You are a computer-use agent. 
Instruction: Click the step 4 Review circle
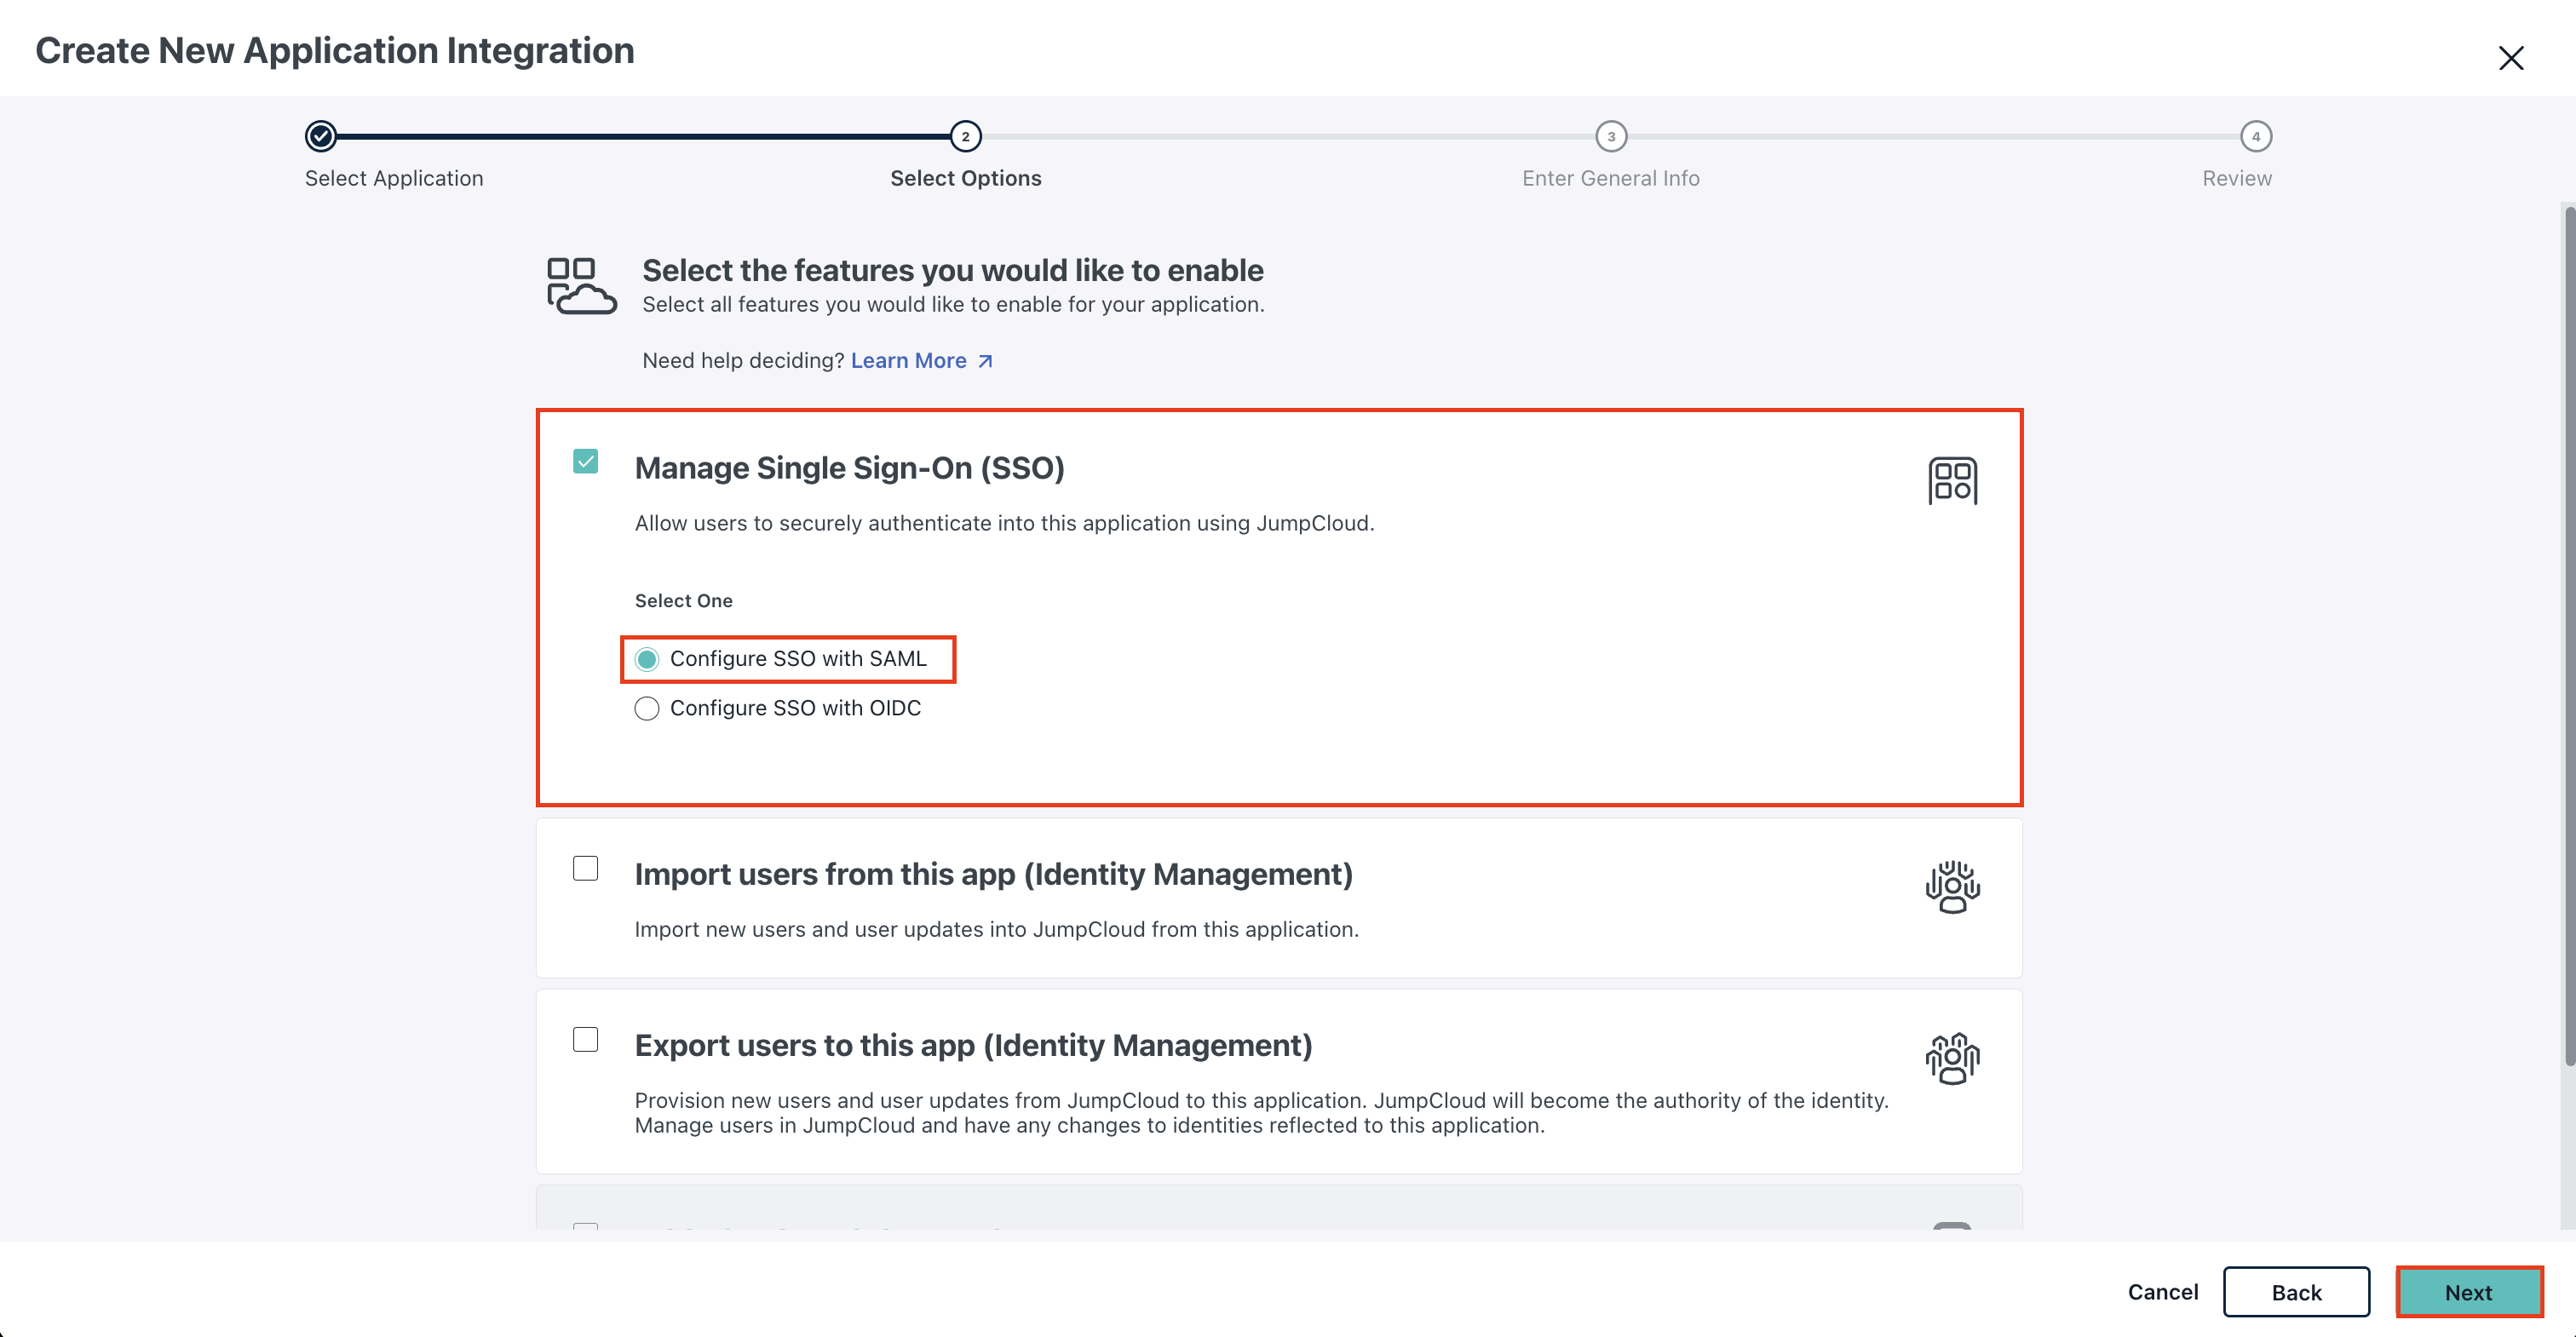2256,136
